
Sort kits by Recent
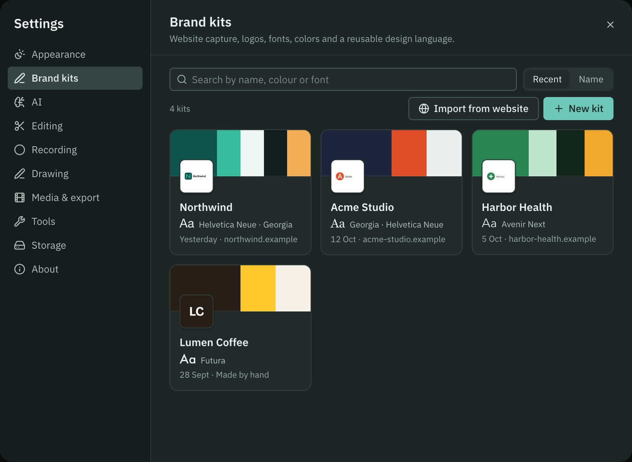(547, 79)
